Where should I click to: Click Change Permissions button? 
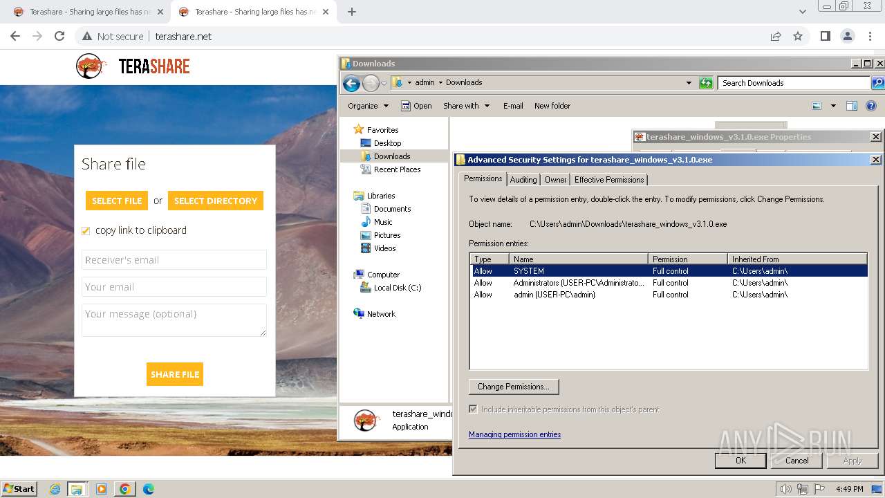point(514,387)
